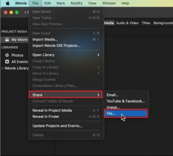The height and width of the screenshot is (156, 173).
Task: Select File... in Share submenu
Action: click(126, 113)
